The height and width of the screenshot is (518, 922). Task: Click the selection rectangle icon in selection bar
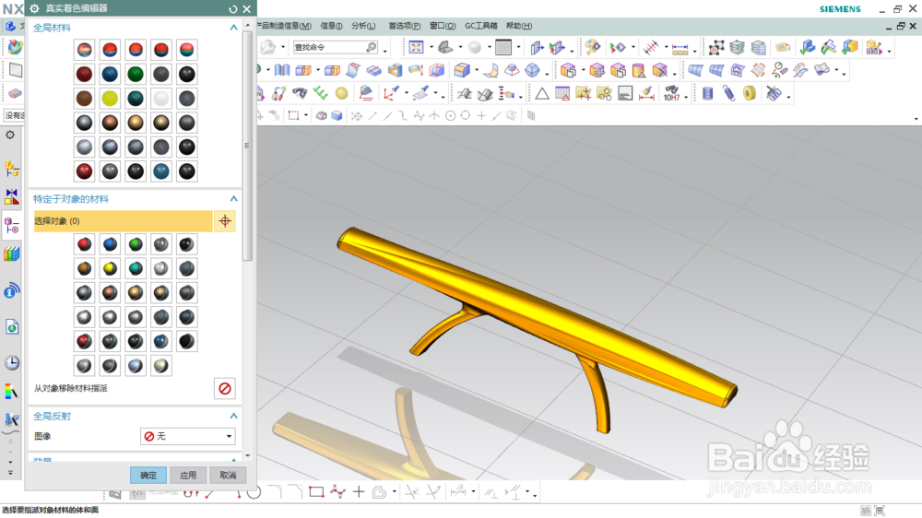click(293, 116)
